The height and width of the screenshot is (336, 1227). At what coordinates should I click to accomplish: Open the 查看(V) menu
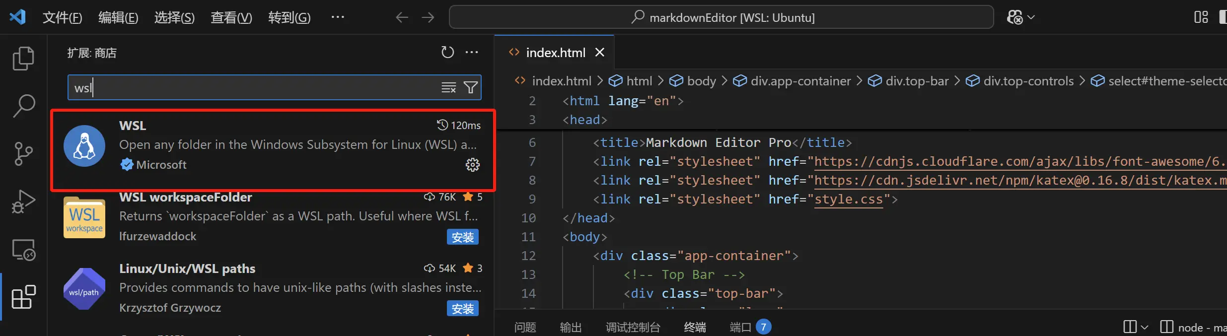tap(231, 18)
